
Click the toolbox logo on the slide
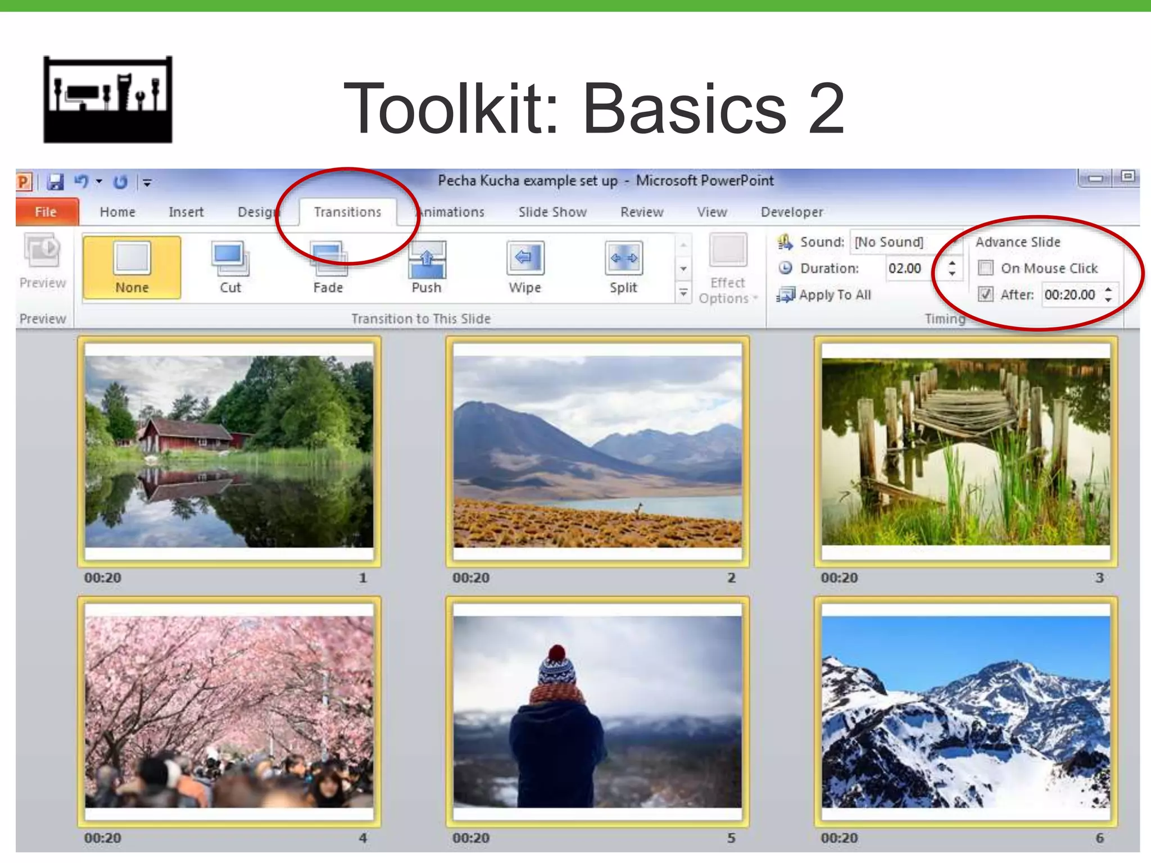pyautogui.click(x=108, y=99)
